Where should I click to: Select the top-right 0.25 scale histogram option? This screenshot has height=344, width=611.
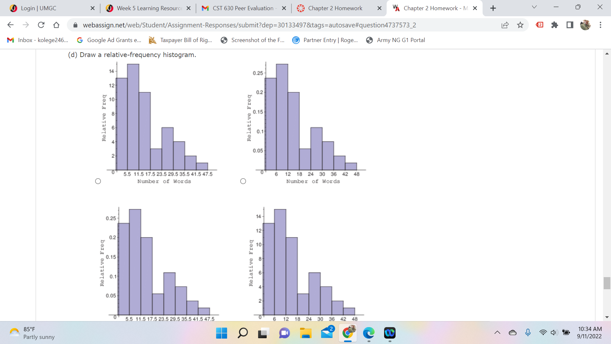[243, 181]
